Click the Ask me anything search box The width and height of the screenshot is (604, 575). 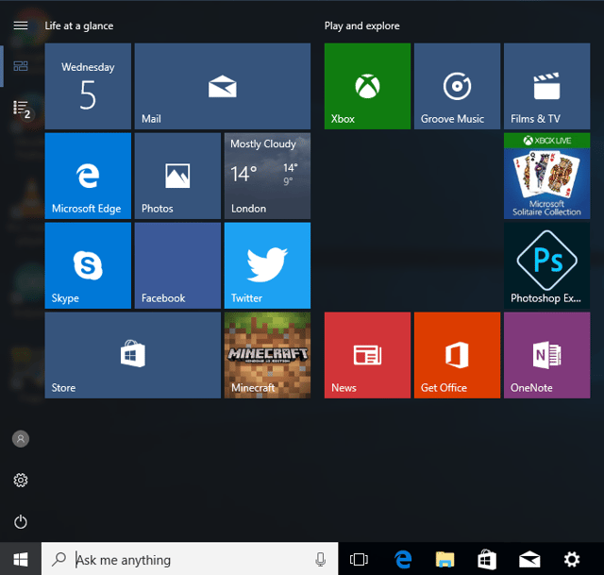[190, 559]
